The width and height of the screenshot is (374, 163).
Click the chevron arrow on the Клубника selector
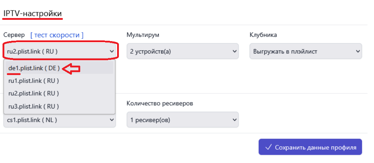coord(357,51)
